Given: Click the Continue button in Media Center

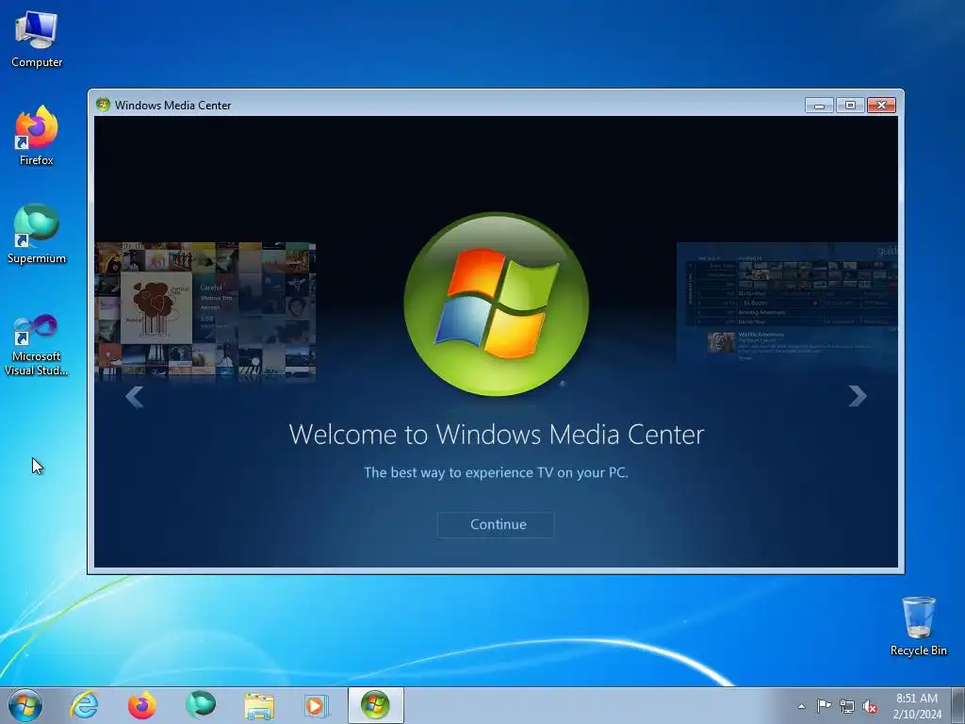Looking at the screenshot, I should click(x=496, y=524).
